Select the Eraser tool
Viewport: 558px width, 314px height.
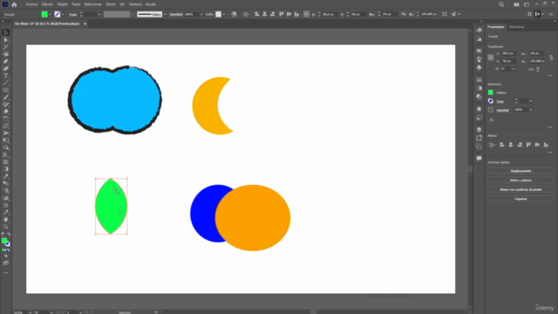coord(6,112)
